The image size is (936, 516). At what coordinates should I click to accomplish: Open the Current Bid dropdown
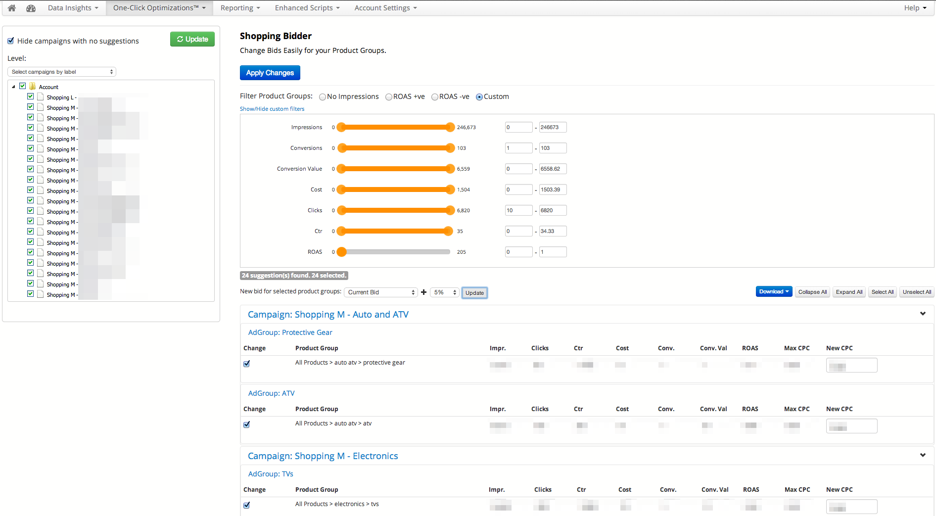click(381, 292)
